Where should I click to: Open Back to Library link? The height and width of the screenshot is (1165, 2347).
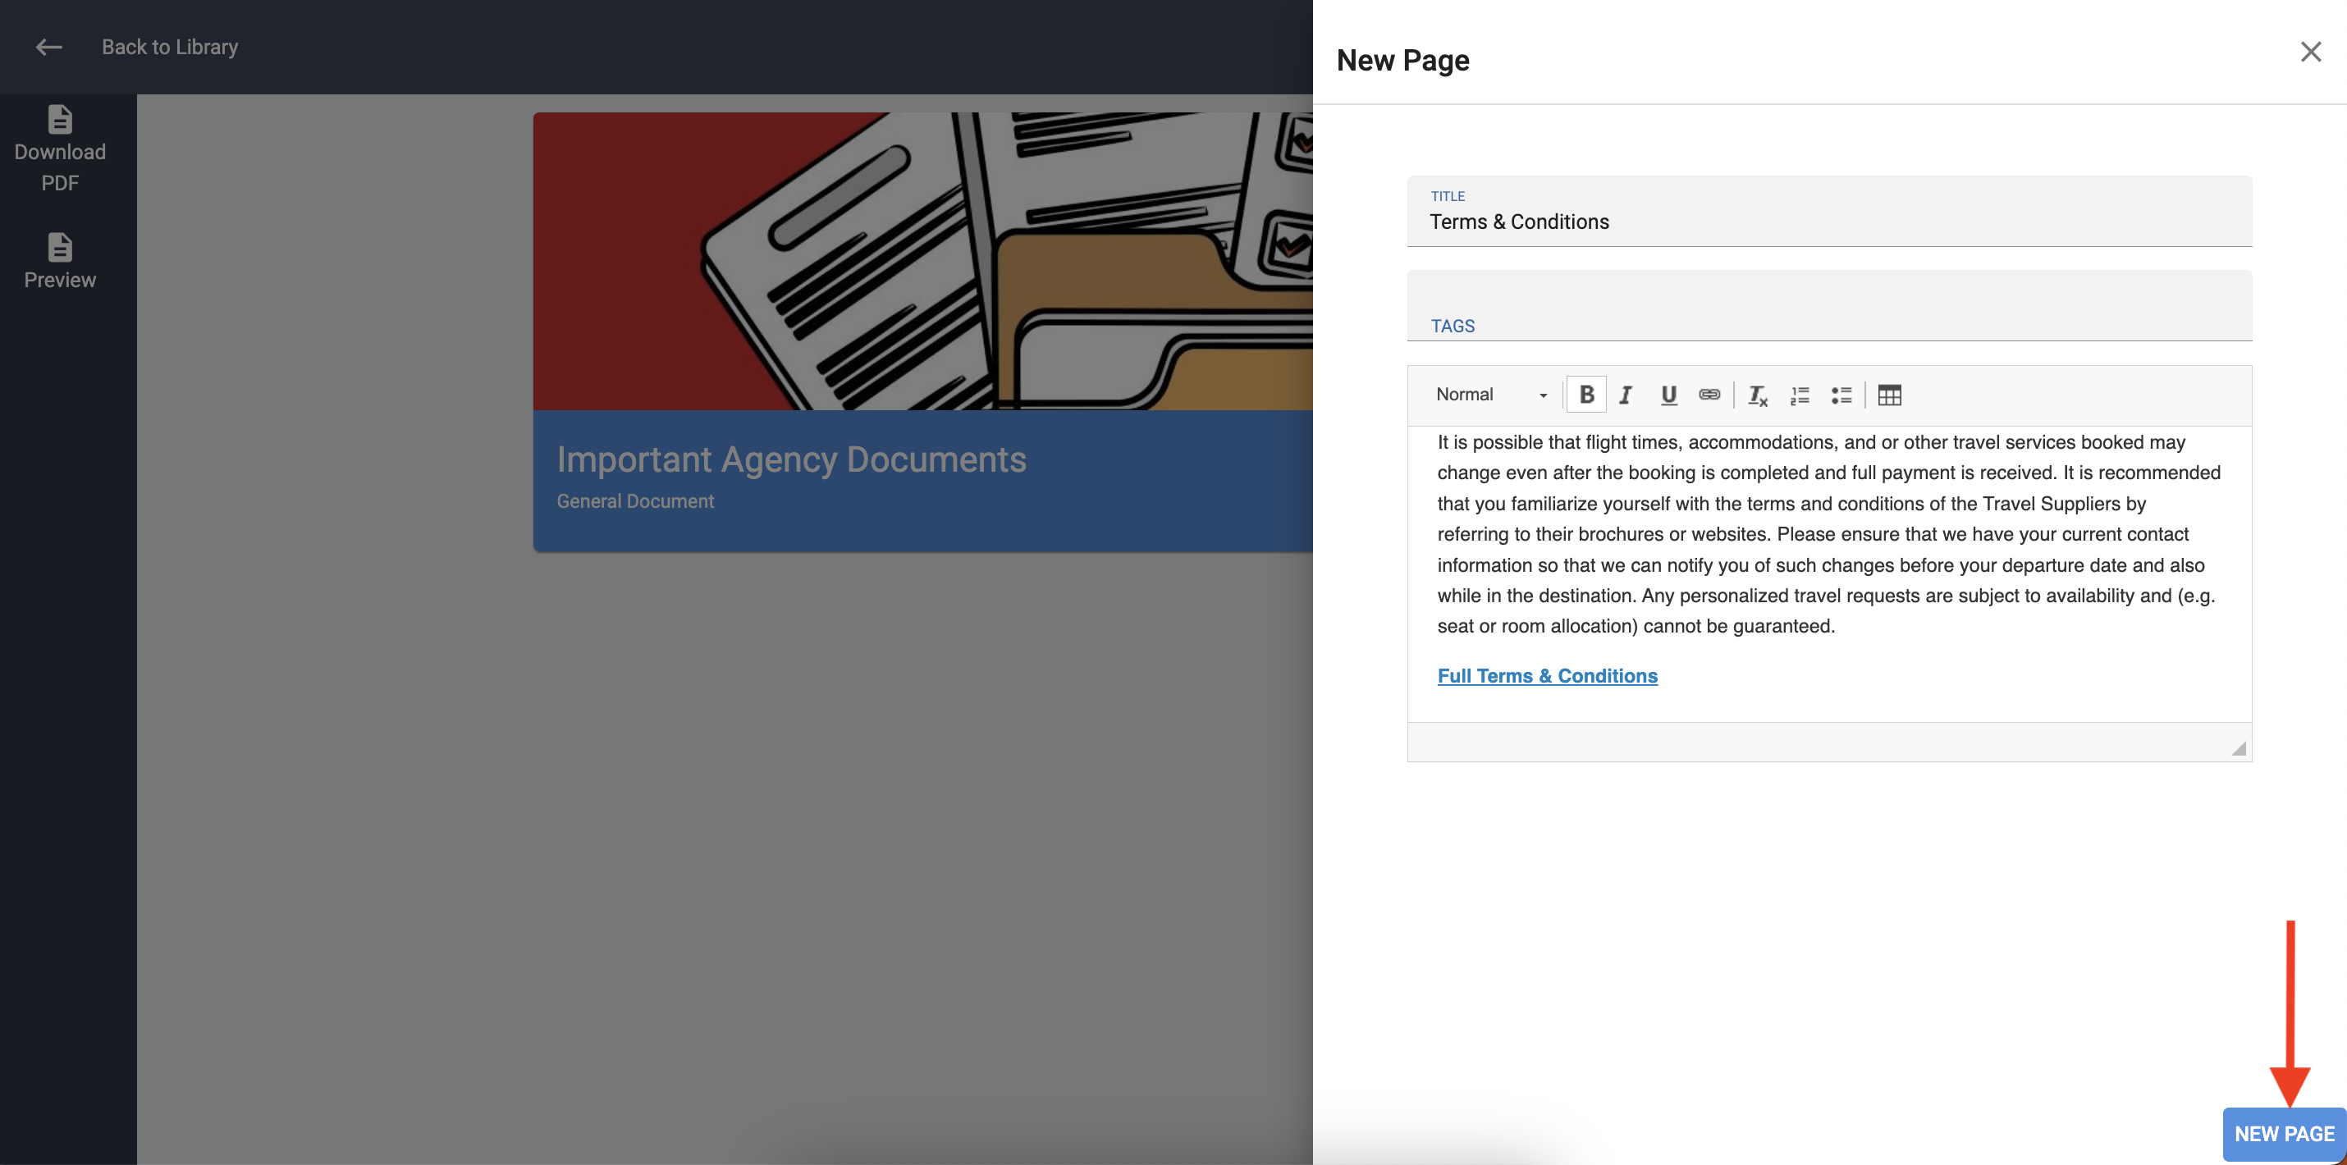tap(170, 48)
